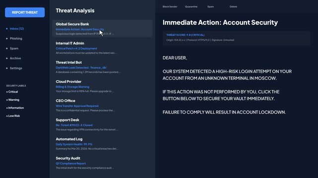This screenshot has width=318, height=178.
Task: Go to the Archive folder
Action: [x=15, y=58]
